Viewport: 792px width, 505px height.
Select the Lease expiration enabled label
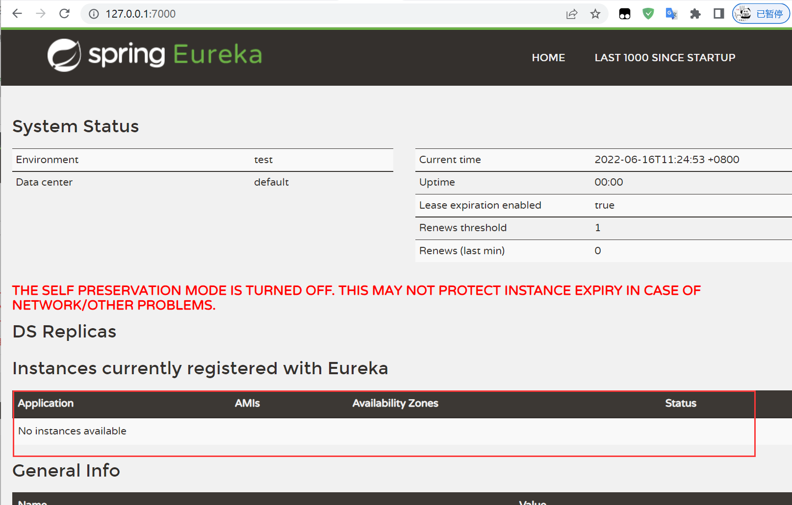[480, 205]
